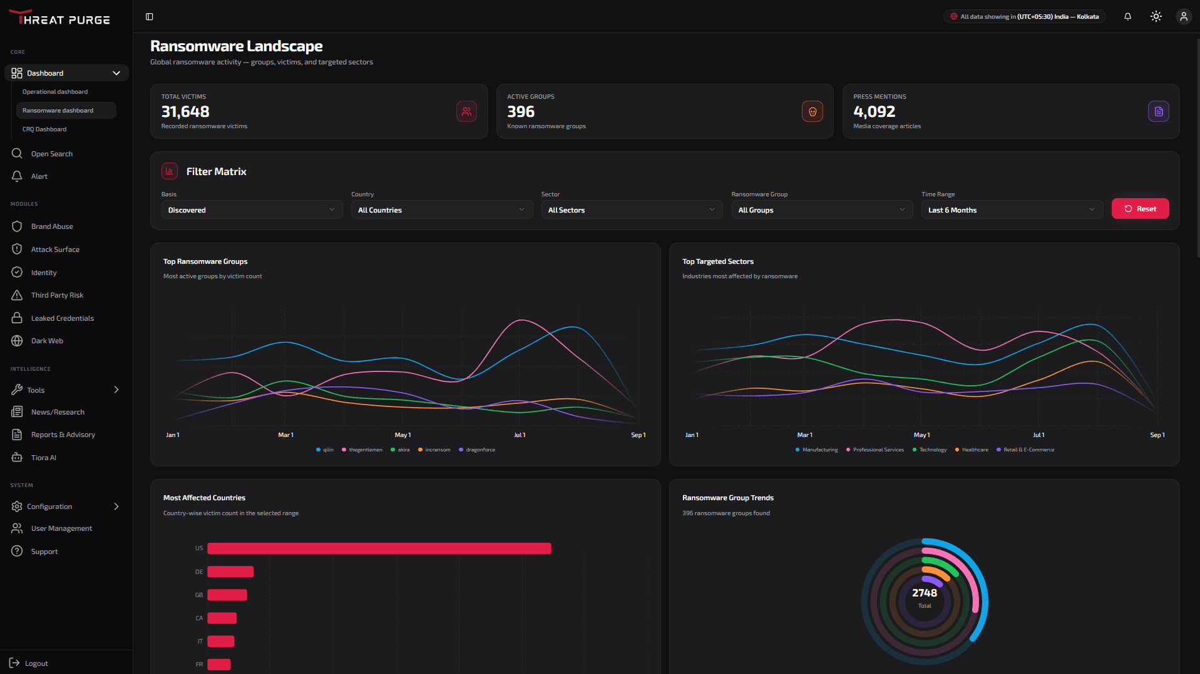Click the page vertical scrollbar
Image resolution: width=1200 pixels, height=674 pixels.
[1197, 147]
